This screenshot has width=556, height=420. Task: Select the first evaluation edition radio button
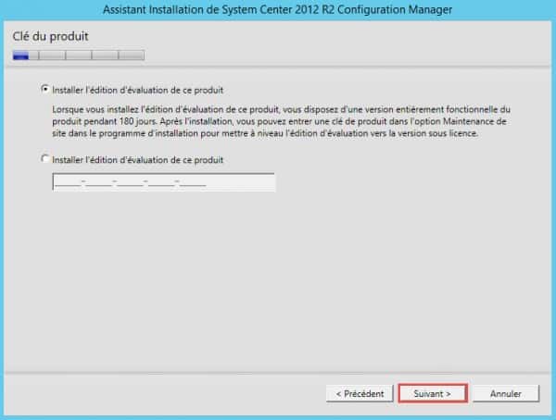[x=44, y=89]
